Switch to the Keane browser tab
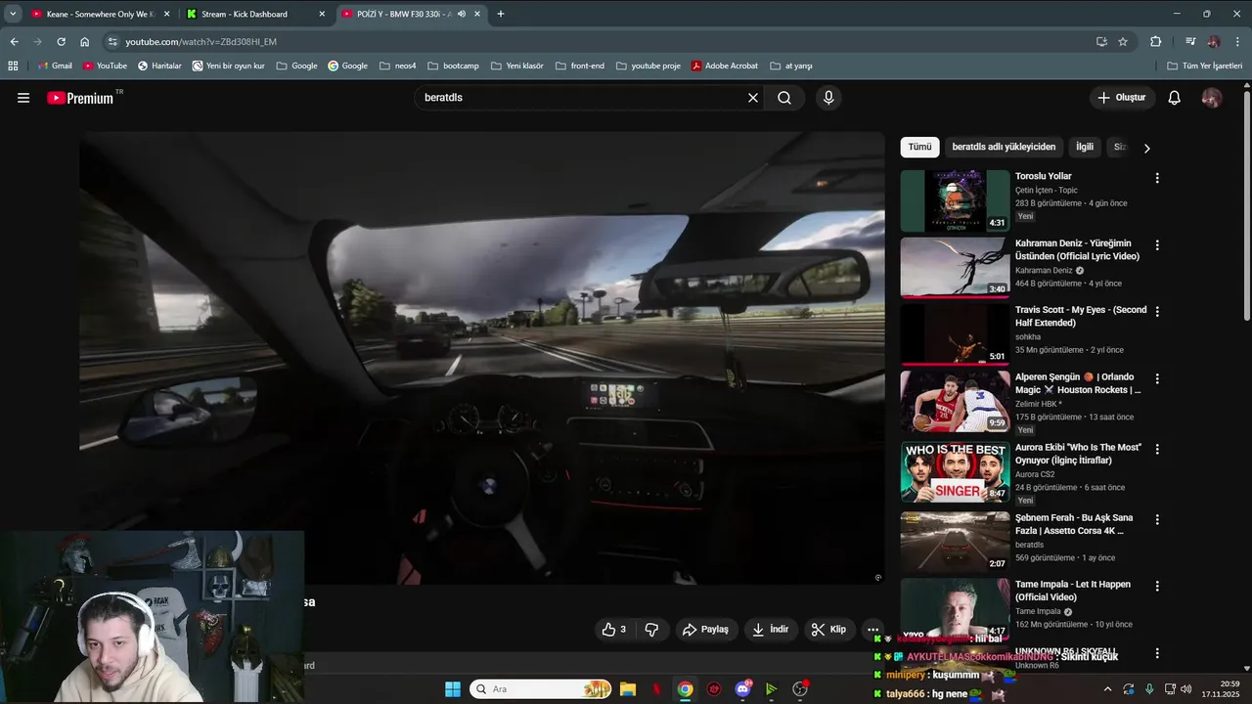 pyautogui.click(x=101, y=14)
